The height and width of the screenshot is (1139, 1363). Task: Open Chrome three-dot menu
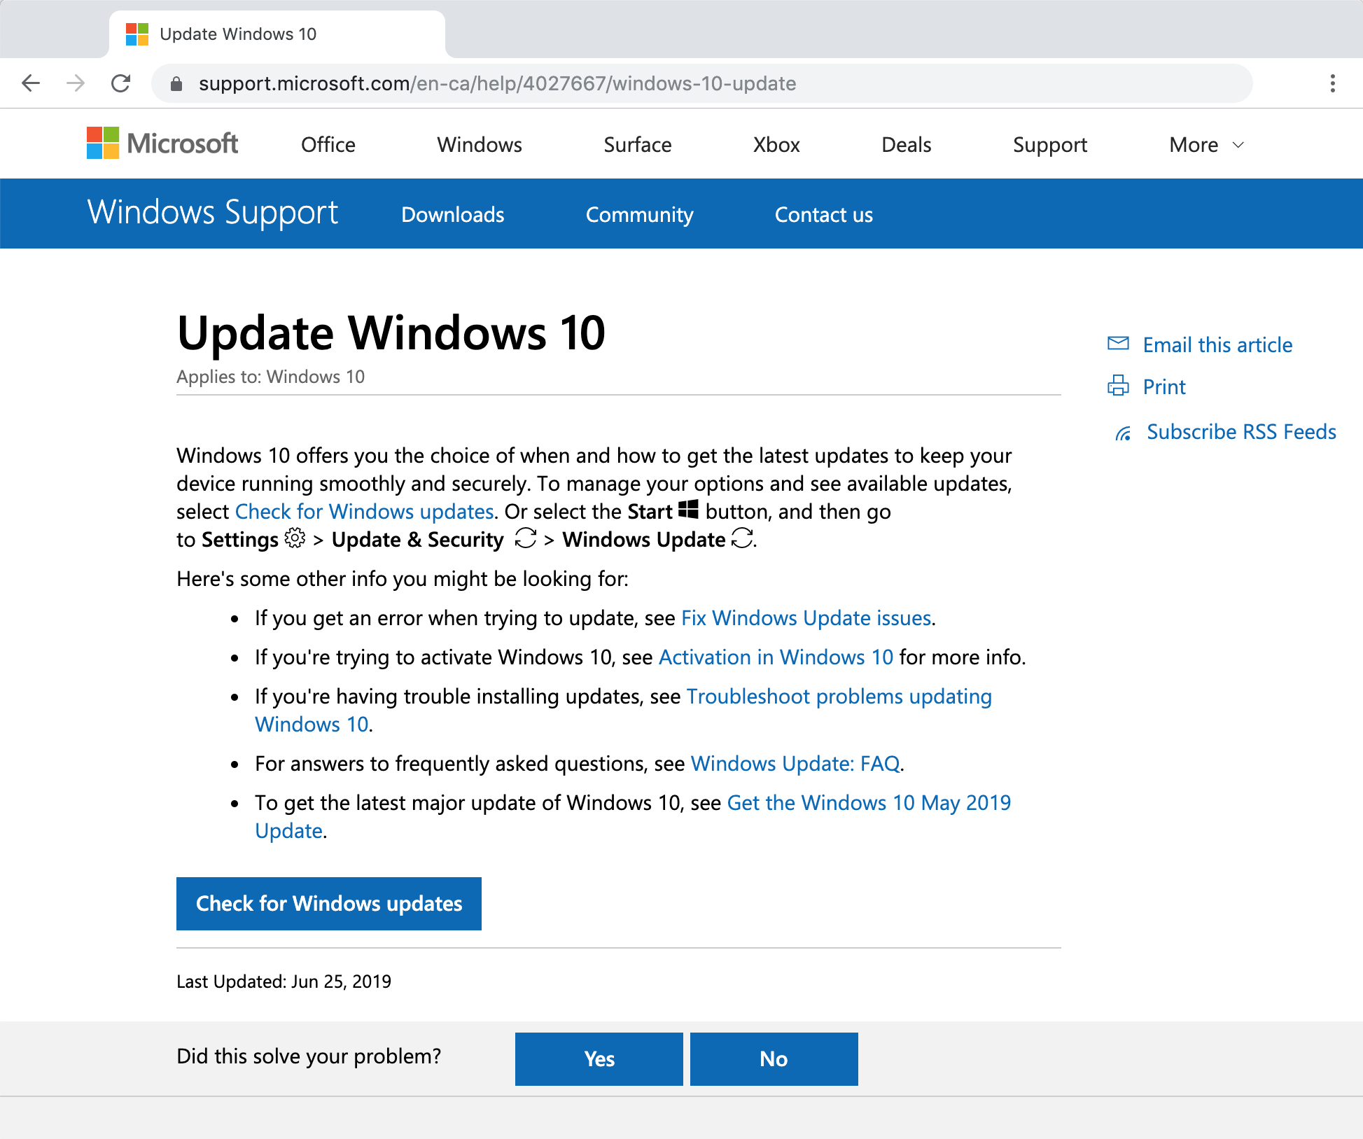1332,83
